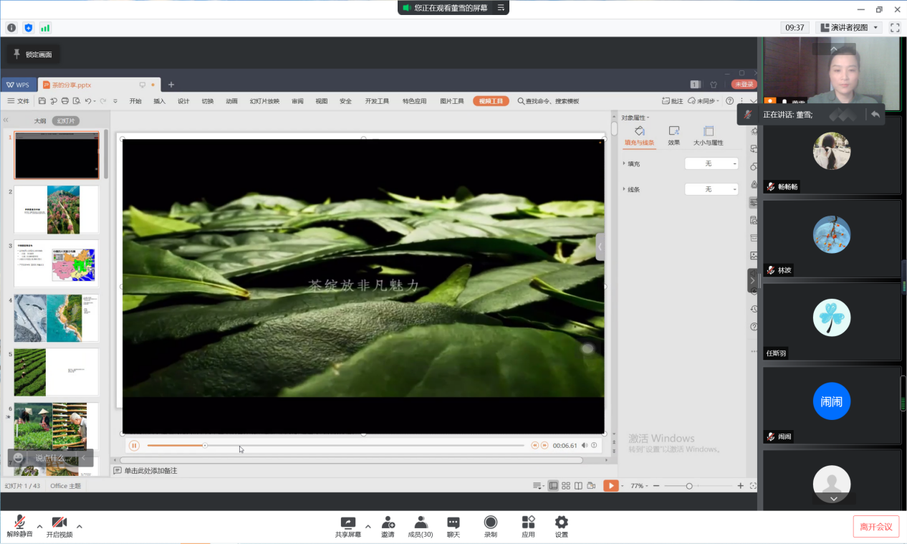Start meeting recording with Record icon
The width and height of the screenshot is (907, 544).
(x=491, y=523)
